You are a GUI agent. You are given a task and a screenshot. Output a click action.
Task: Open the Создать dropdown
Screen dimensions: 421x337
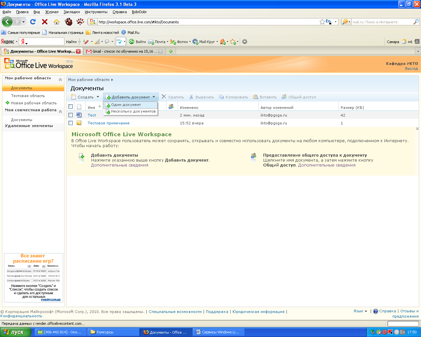tap(85, 97)
